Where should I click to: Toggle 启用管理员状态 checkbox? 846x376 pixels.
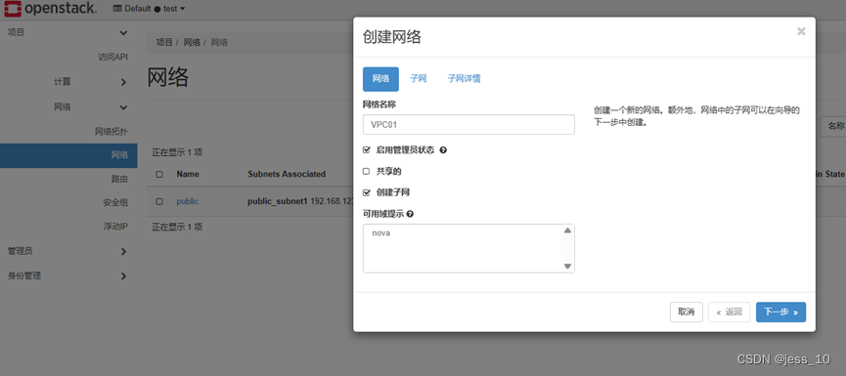tap(367, 150)
